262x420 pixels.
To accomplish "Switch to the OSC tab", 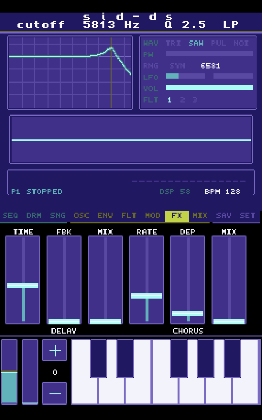I will pos(82,216).
